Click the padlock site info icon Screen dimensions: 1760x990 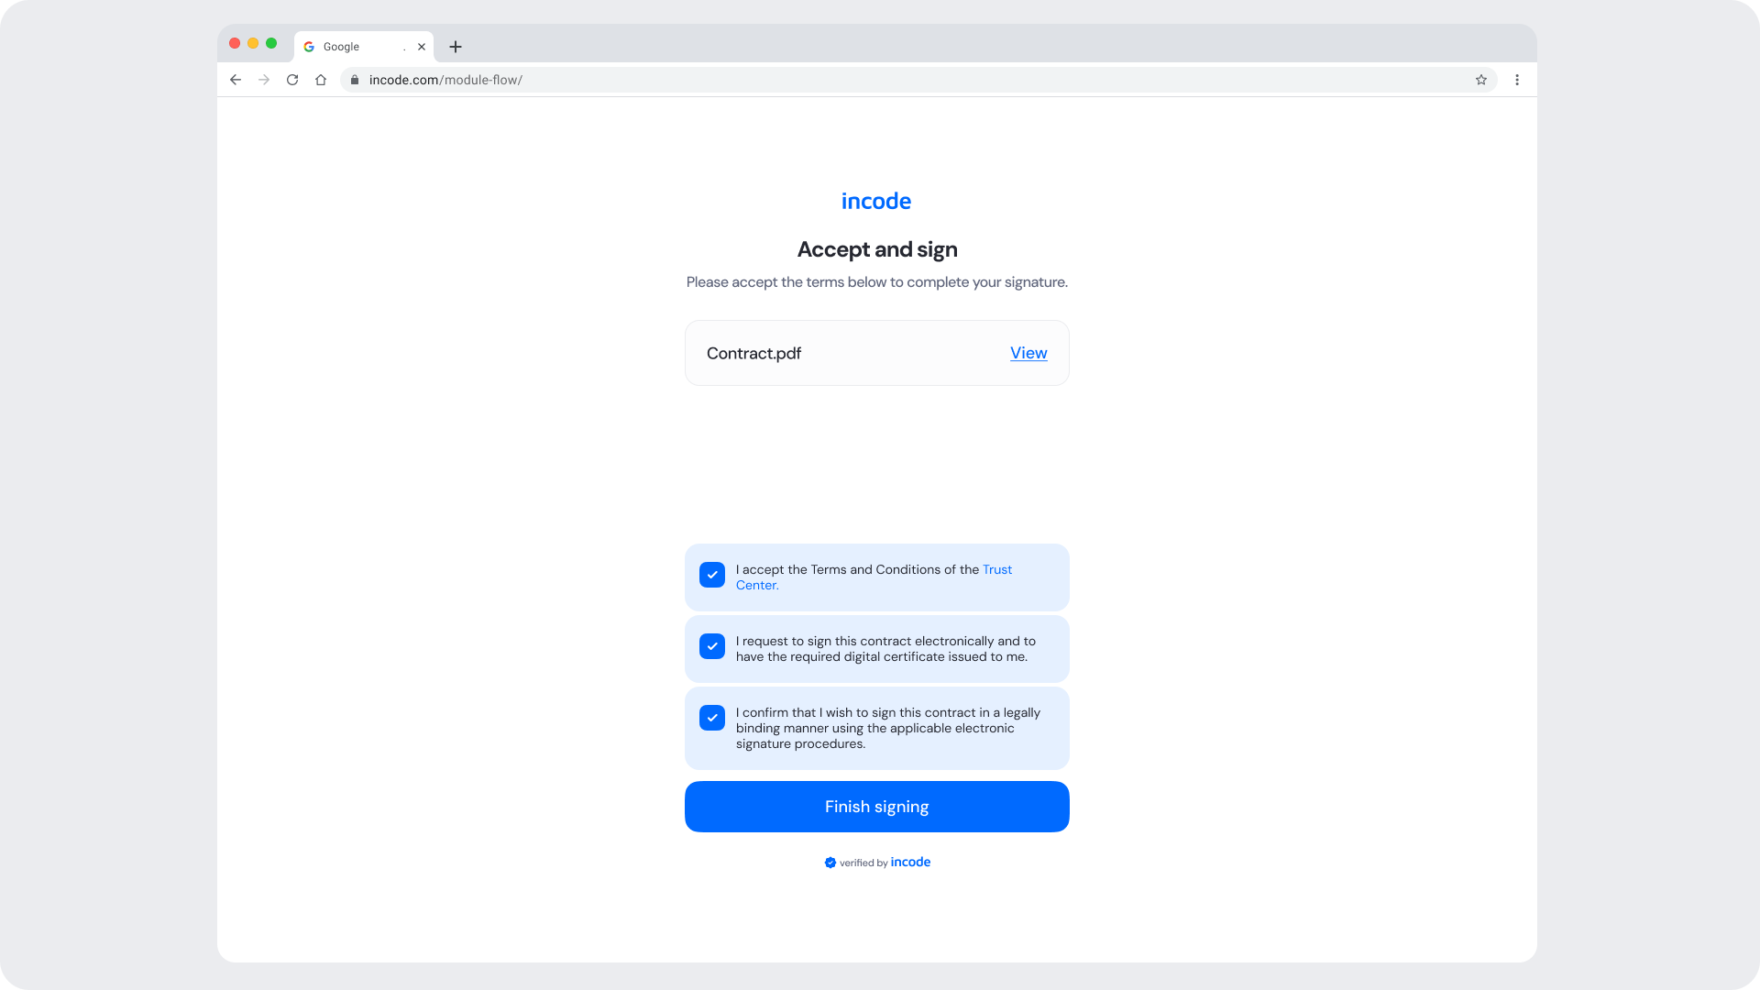(x=355, y=80)
